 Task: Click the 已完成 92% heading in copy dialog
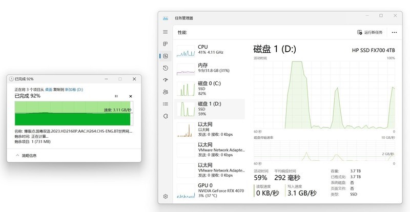click(28, 96)
